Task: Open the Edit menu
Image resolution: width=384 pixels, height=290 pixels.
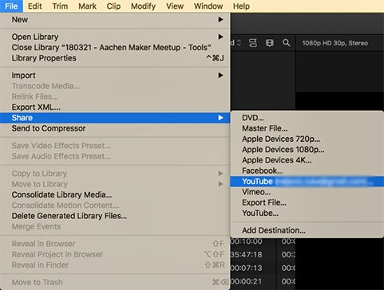Action: point(35,6)
